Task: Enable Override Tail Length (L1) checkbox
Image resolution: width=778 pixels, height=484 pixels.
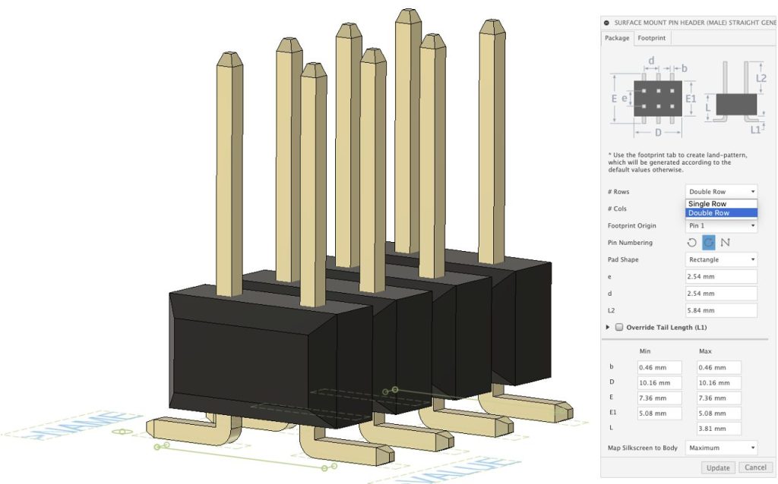Action: 619,328
